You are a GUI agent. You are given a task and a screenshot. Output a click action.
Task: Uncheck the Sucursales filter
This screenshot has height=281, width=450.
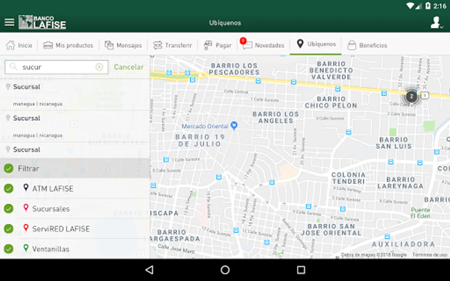tap(9, 209)
